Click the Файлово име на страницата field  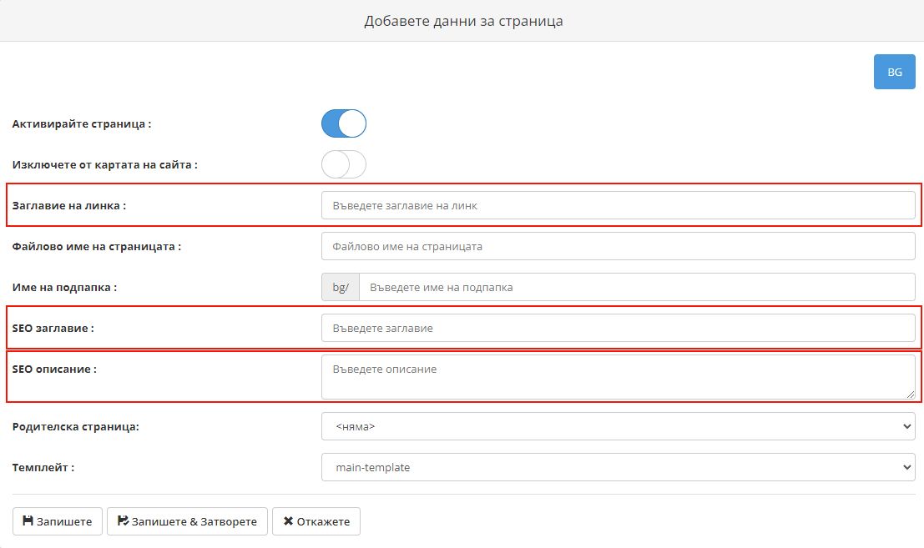pos(618,245)
